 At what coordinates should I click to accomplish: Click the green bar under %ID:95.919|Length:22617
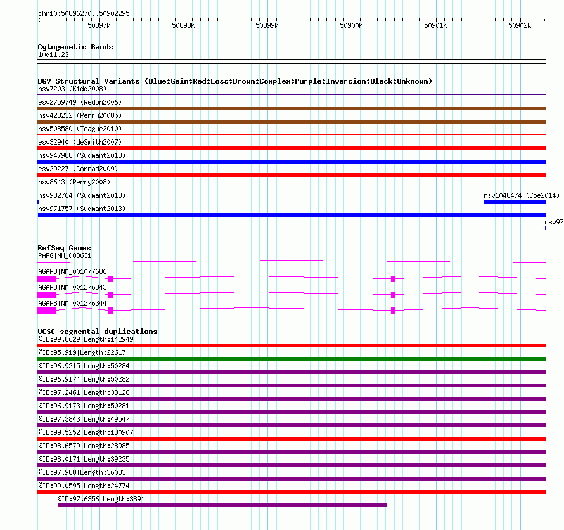[x=292, y=359]
